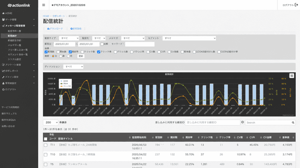Click ログアウト in sidebar
The image size is (300, 168).
[x=9, y=89]
